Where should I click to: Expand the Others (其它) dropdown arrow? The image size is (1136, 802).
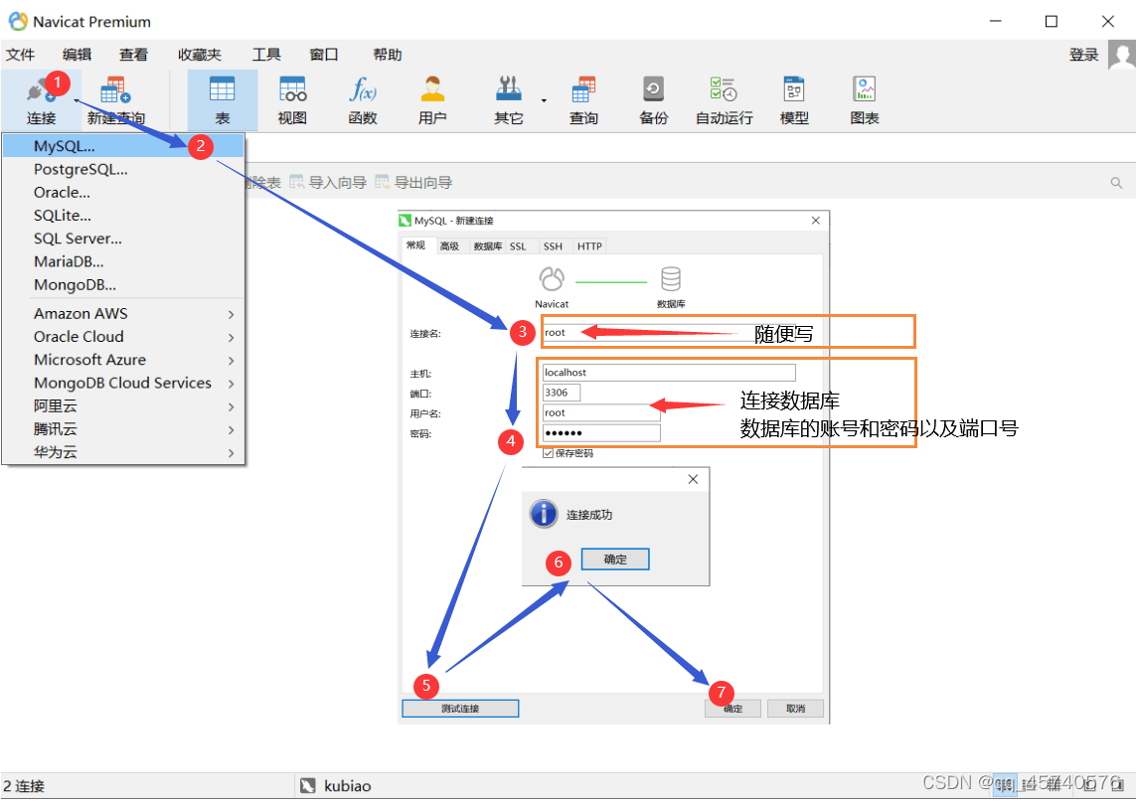(544, 100)
